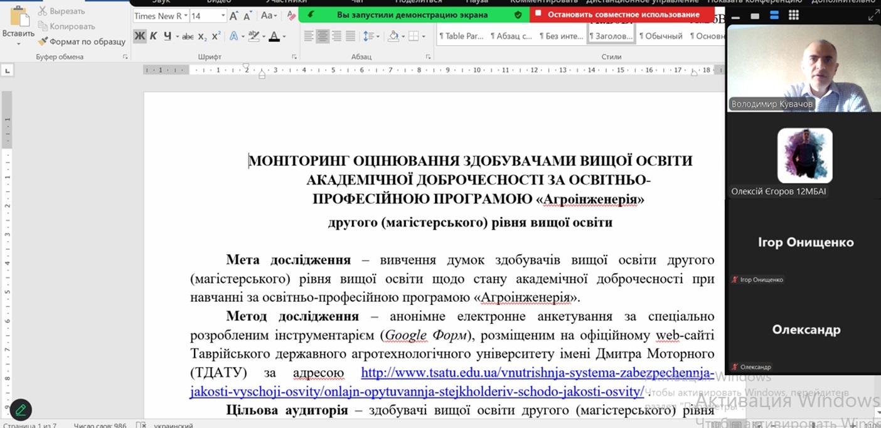Align text to the right
The image size is (881, 428).
pyautogui.click(x=336, y=36)
